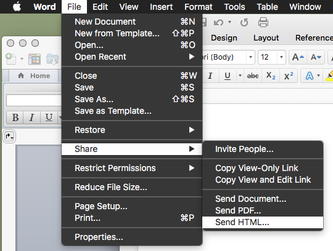This screenshot has width=333, height=251.
Task: Open New document dropdown in back window
Action: click(x=22, y=58)
